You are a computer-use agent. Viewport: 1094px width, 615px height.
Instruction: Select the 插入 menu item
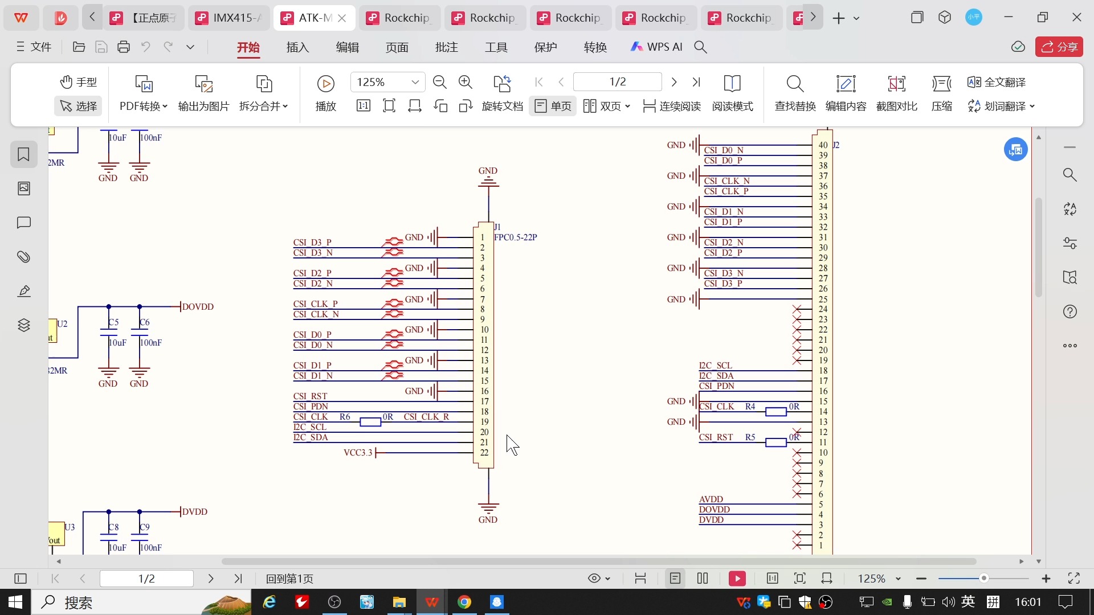(299, 47)
